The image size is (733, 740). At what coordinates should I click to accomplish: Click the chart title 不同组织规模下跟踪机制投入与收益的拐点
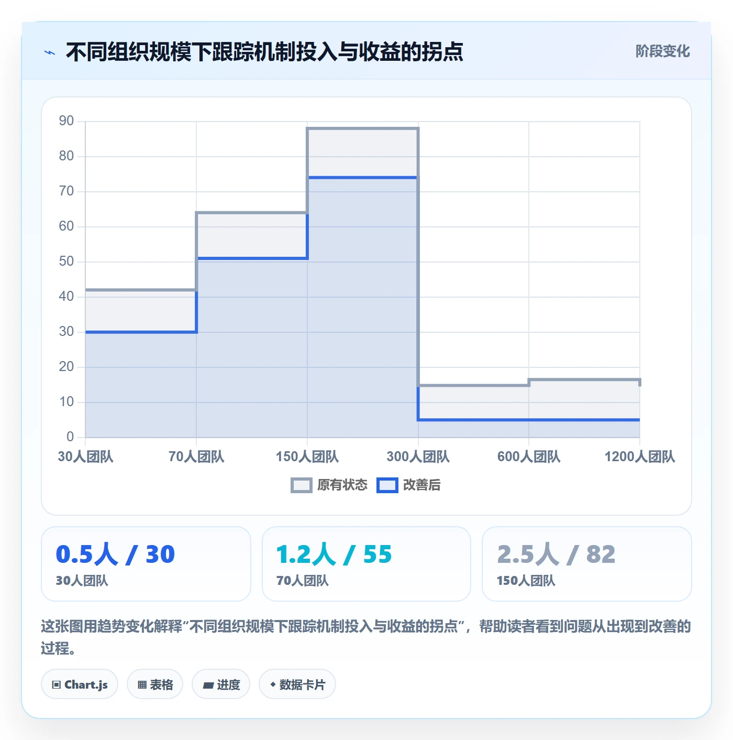click(x=264, y=52)
